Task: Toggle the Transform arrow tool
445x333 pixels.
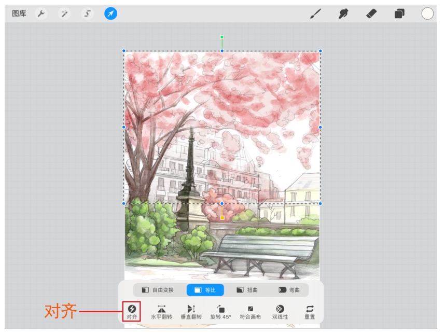Action: (110, 13)
